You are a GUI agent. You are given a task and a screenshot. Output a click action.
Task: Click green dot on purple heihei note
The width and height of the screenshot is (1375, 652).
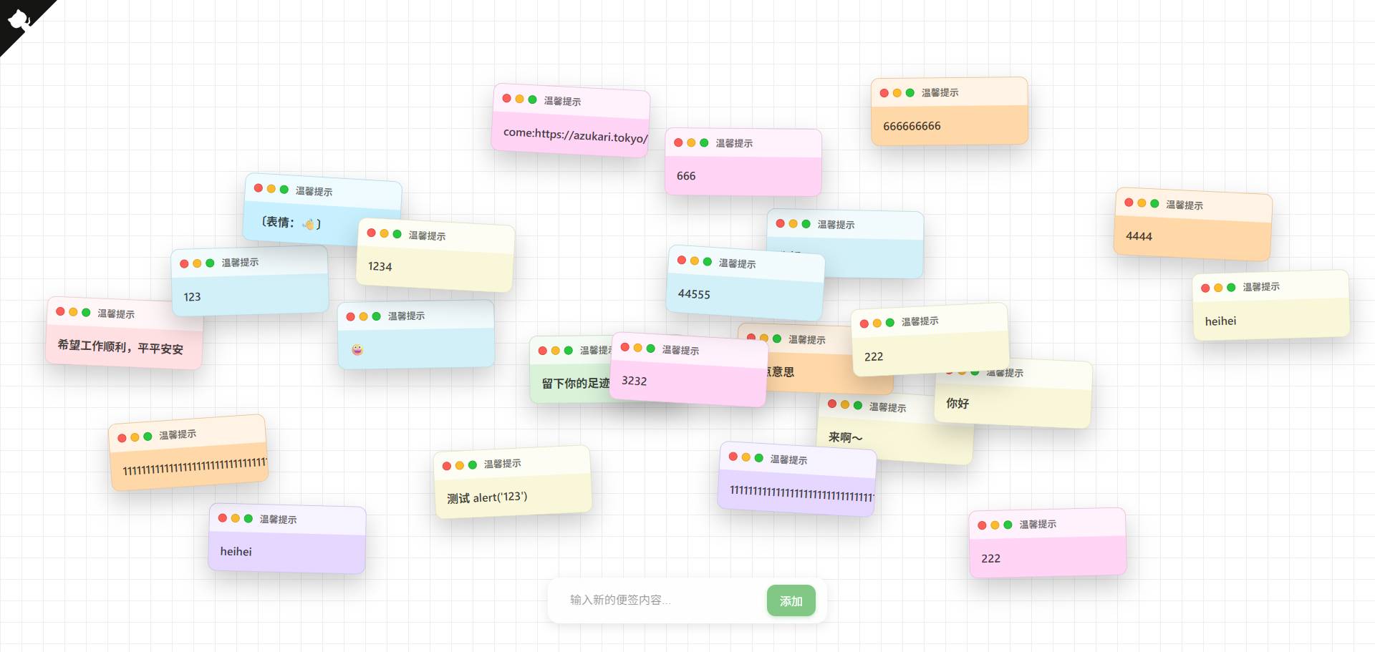[x=249, y=518]
